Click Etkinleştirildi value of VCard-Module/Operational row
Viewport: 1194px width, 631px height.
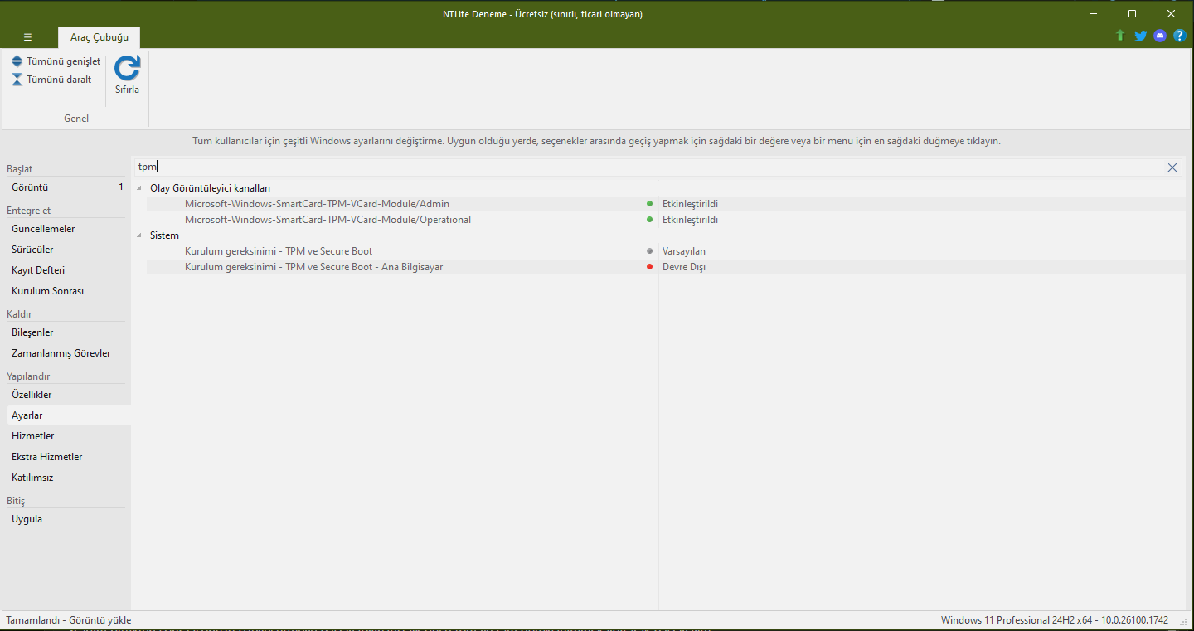tap(690, 220)
